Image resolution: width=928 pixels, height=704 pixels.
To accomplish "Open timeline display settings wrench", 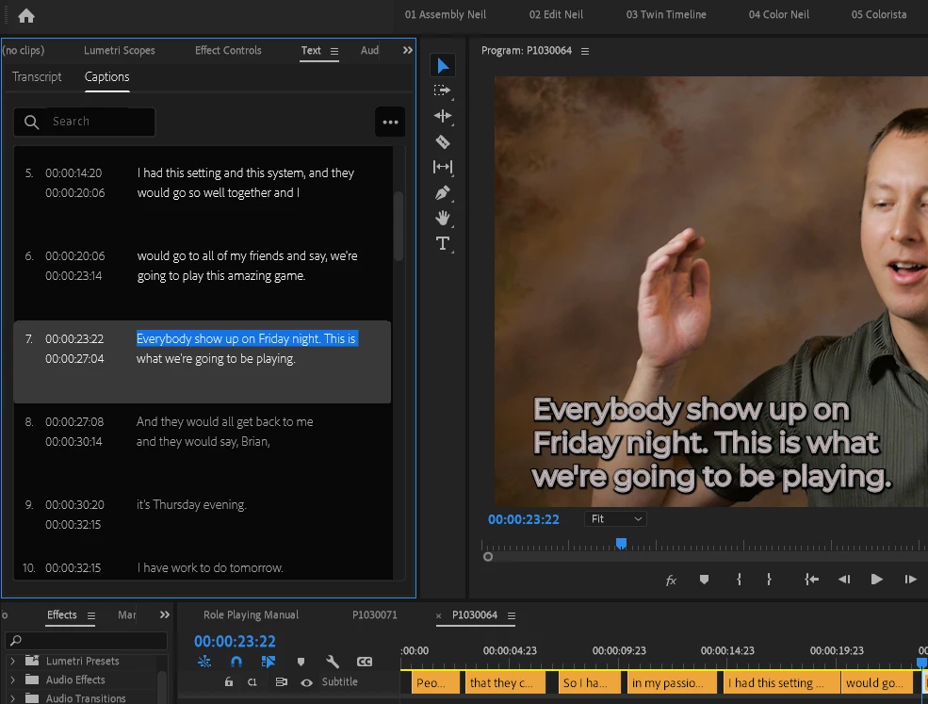I will (x=333, y=662).
